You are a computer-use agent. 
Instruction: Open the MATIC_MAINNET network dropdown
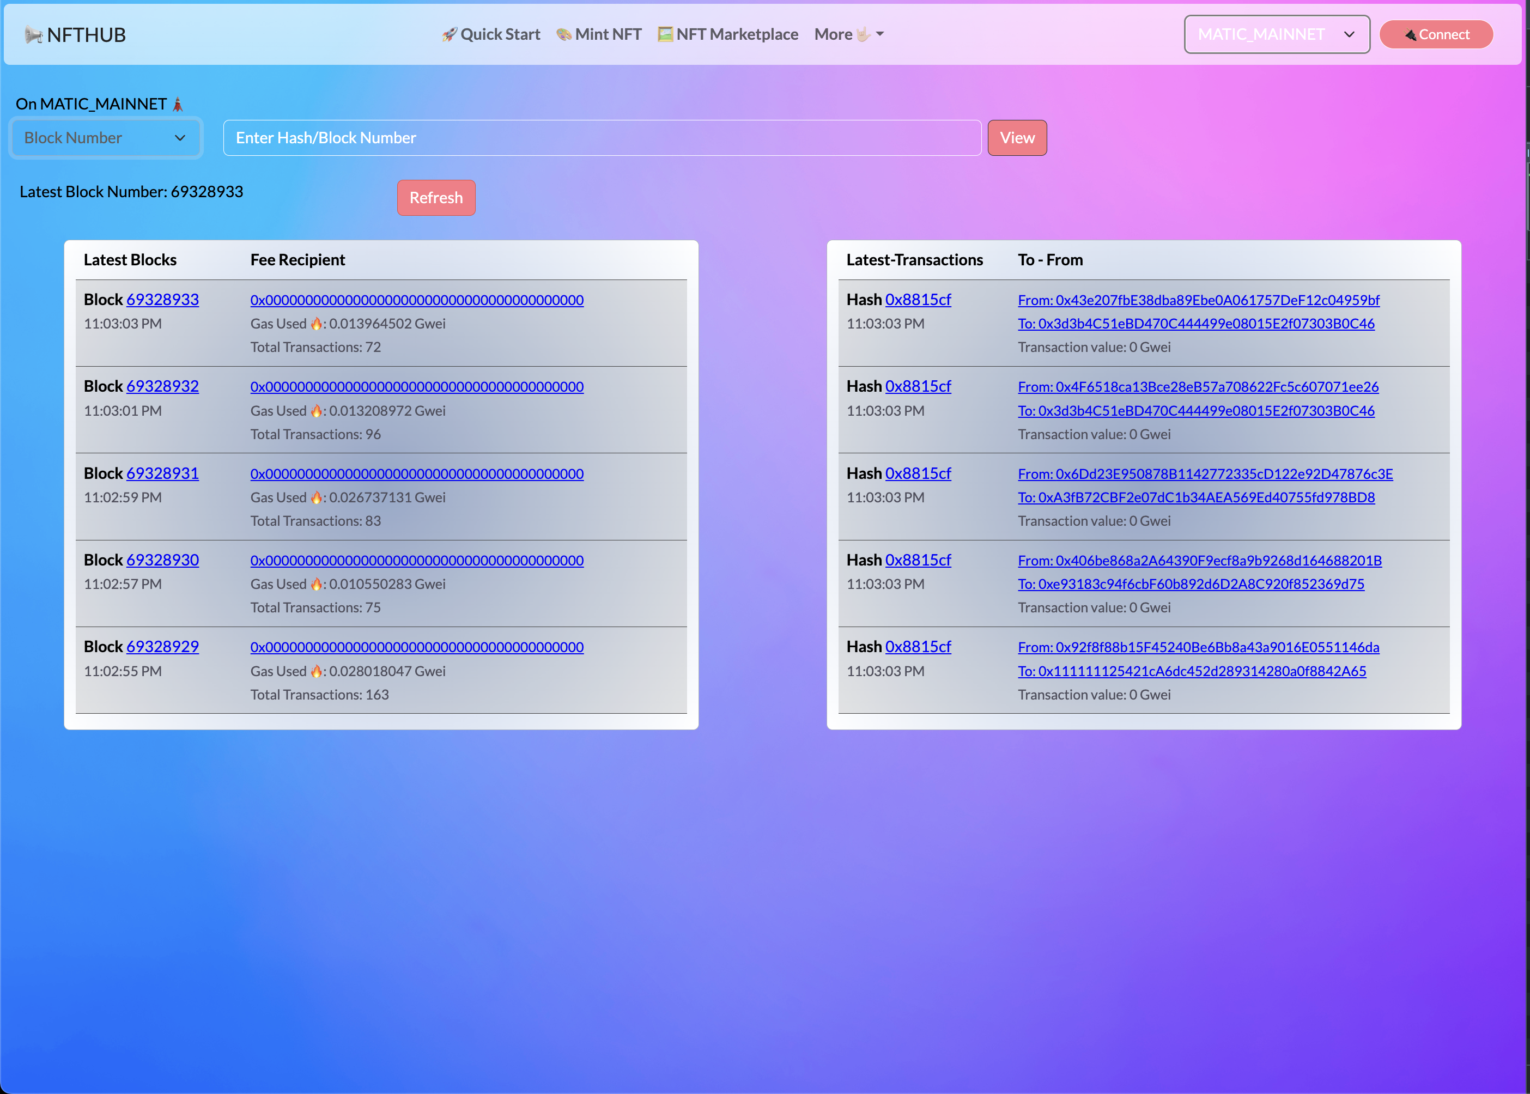(1276, 34)
